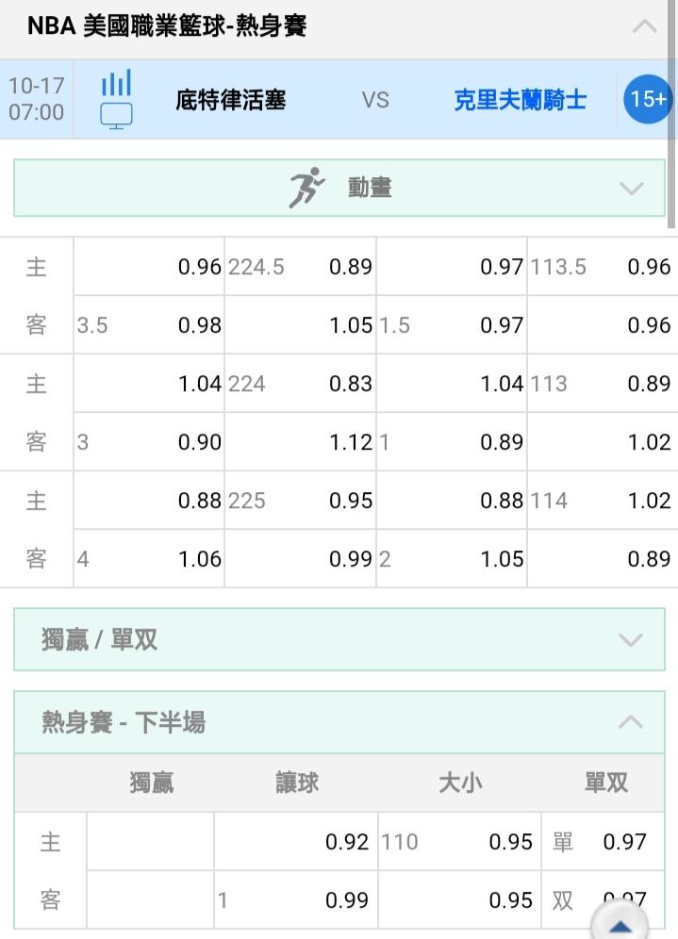Screen dimensions: 678x939
Task: Select the 双 even total option
Action: [x=603, y=899]
